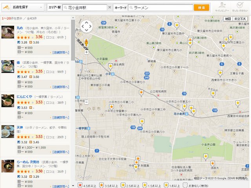The width and height of the screenshot is (251, 188).
Task: Open 店舗詳細へ for にんにくや
Action: click(x=61, y=117)
